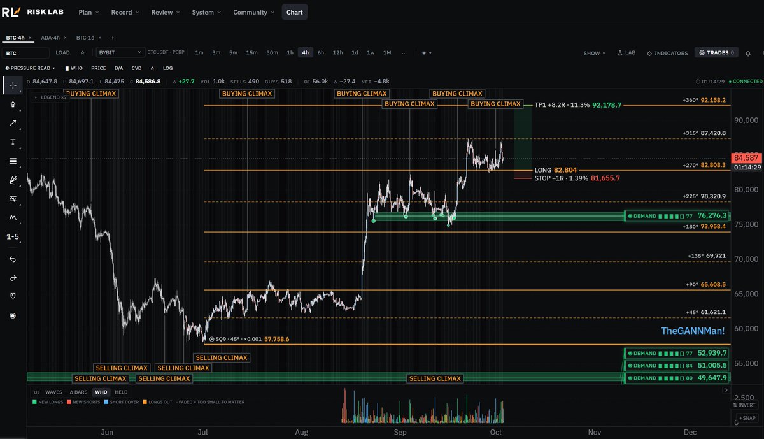Click the circle record icon in left toolbar
The width and height of the screenshot is (764, 439).
(x=13, y=315)
